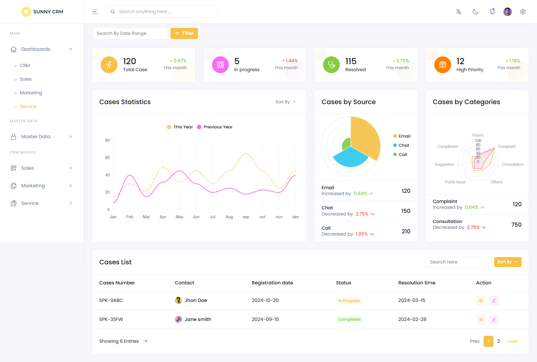This screenshot has width=537, height=362.
Task: View case SPK-9ABC with eye icon
Action: click(481, 301)
